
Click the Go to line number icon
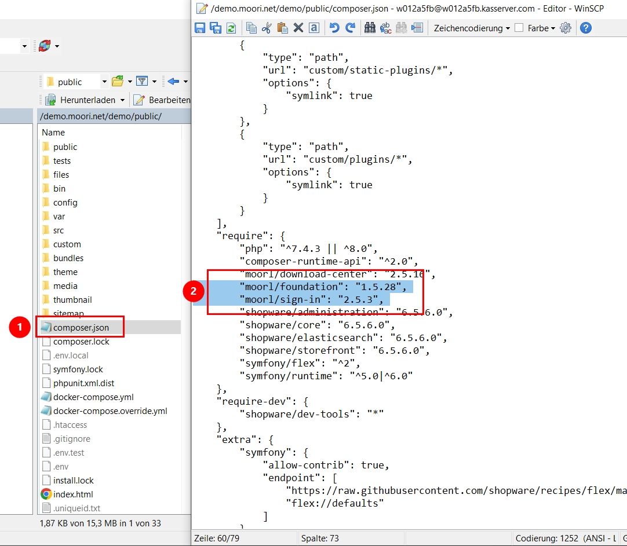coord(417,28)
